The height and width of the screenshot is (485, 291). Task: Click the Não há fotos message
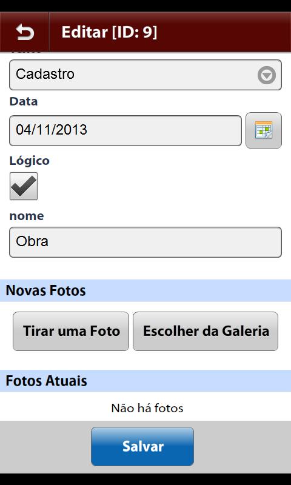147,408
